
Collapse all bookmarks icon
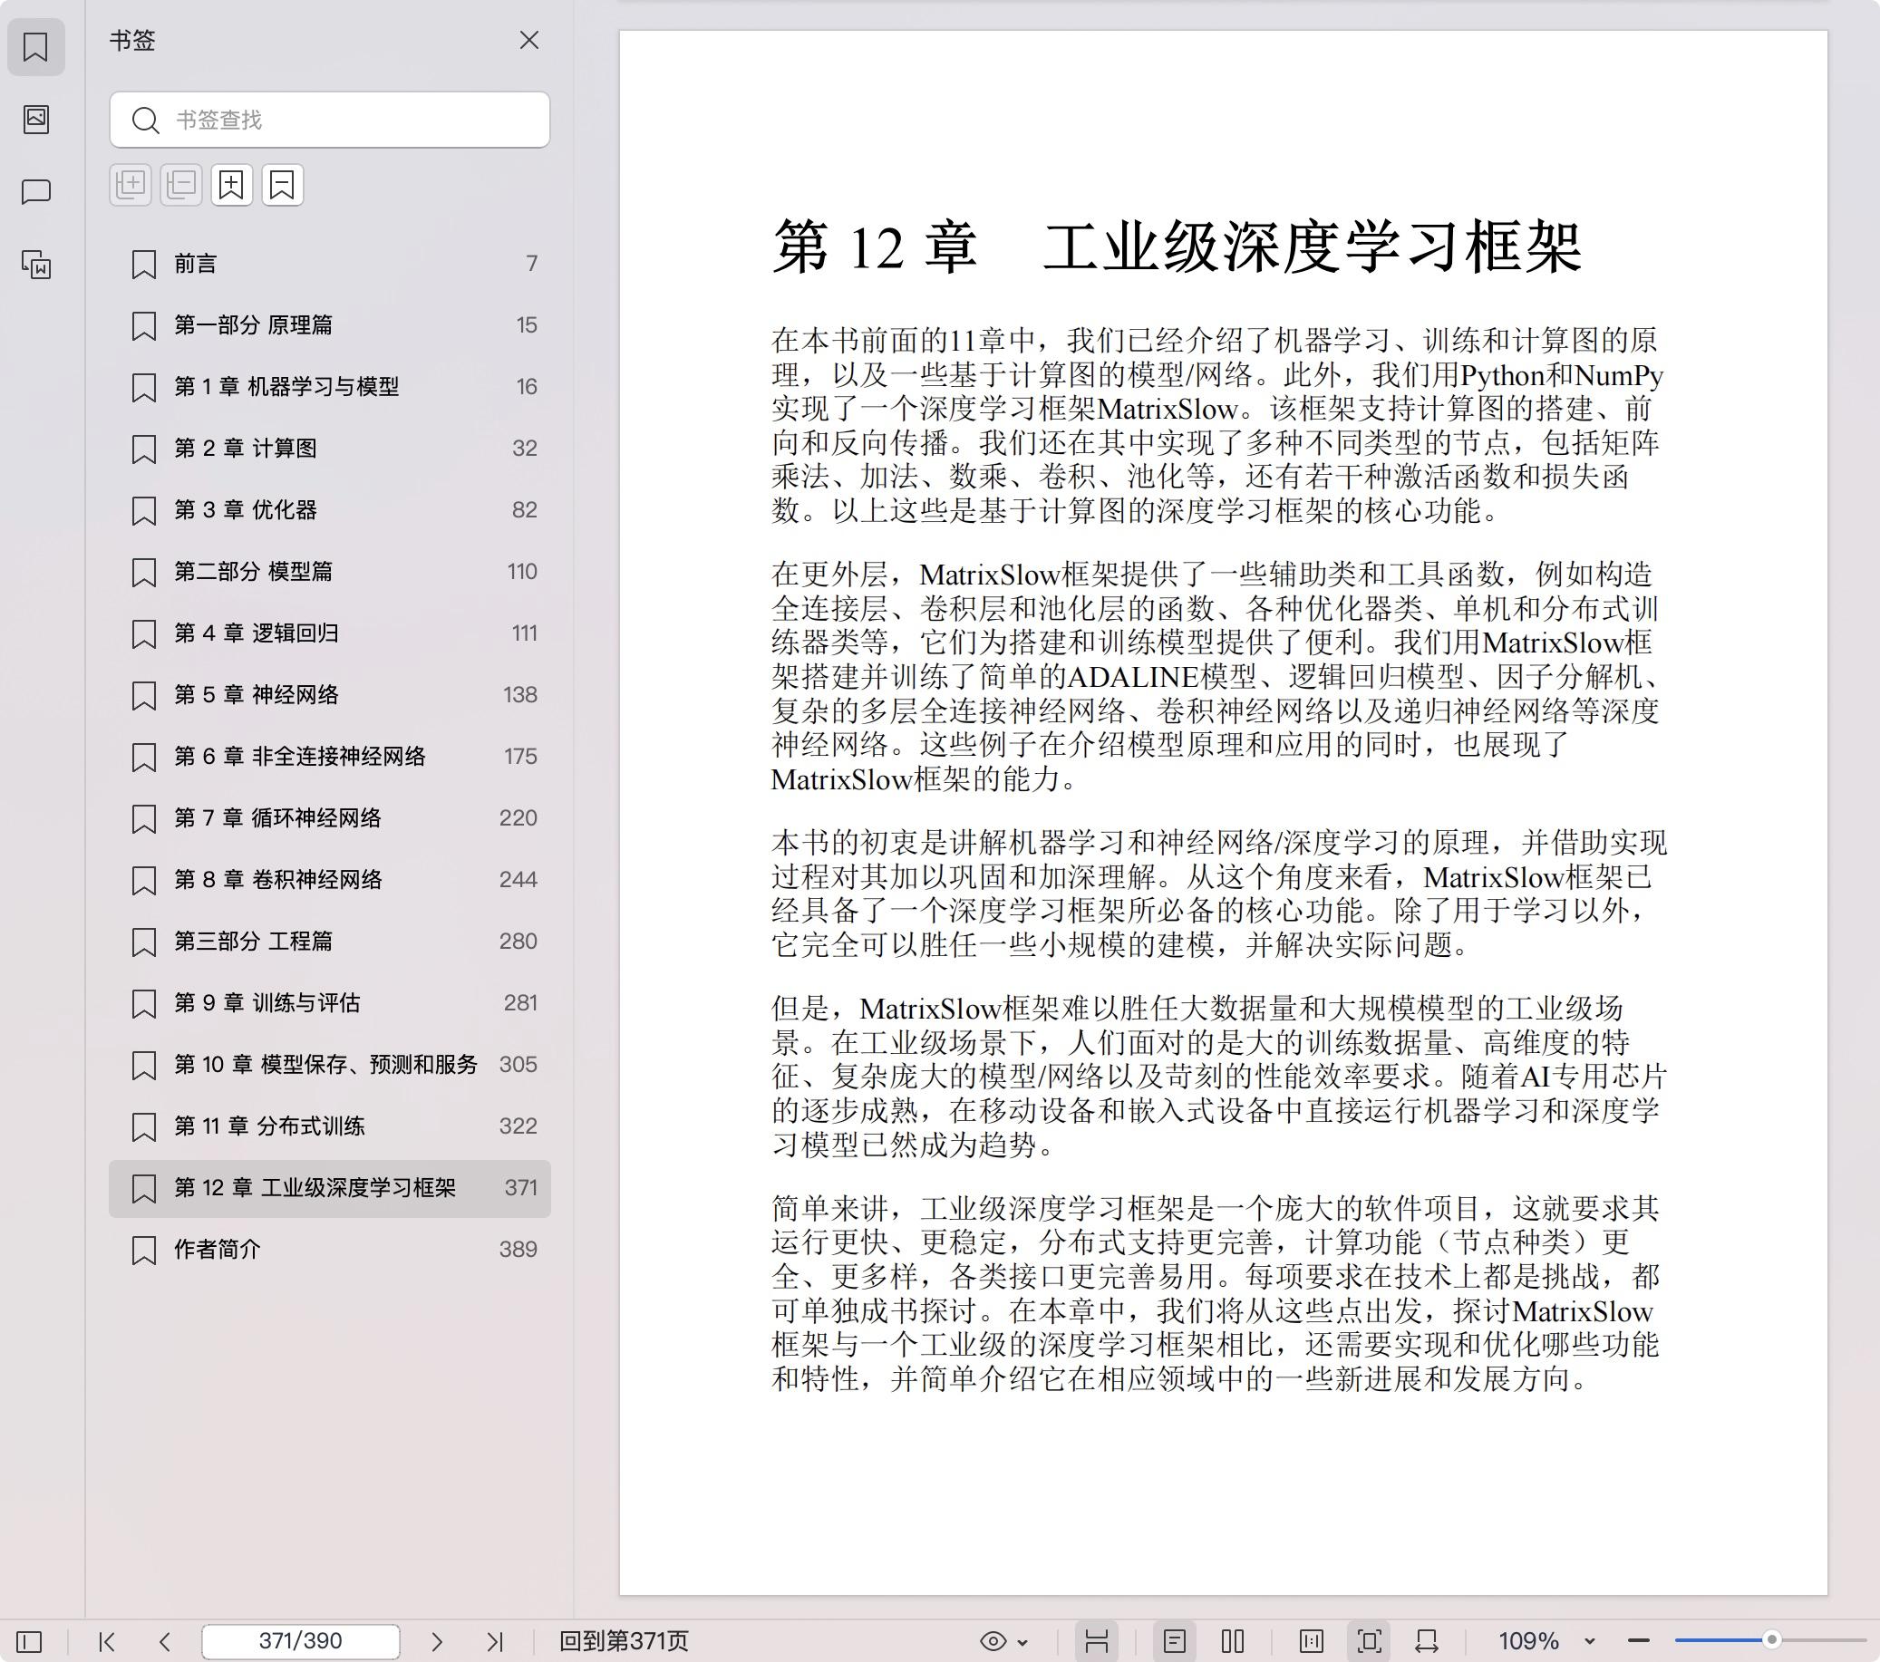click(181, 185)
